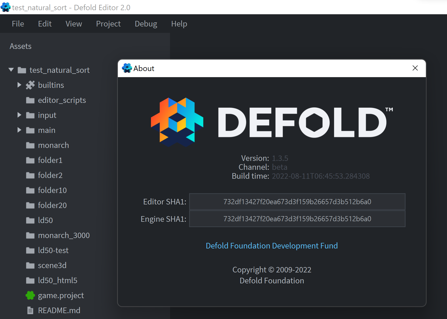Click the folder icon next to editor_scripts
Image resolution: width=447 pixels, height=319 pixels.
tap(30, 100)
